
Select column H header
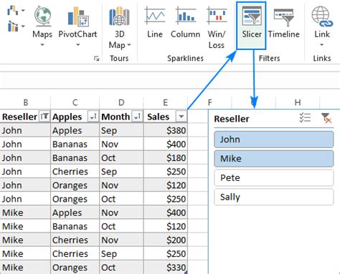298,102
